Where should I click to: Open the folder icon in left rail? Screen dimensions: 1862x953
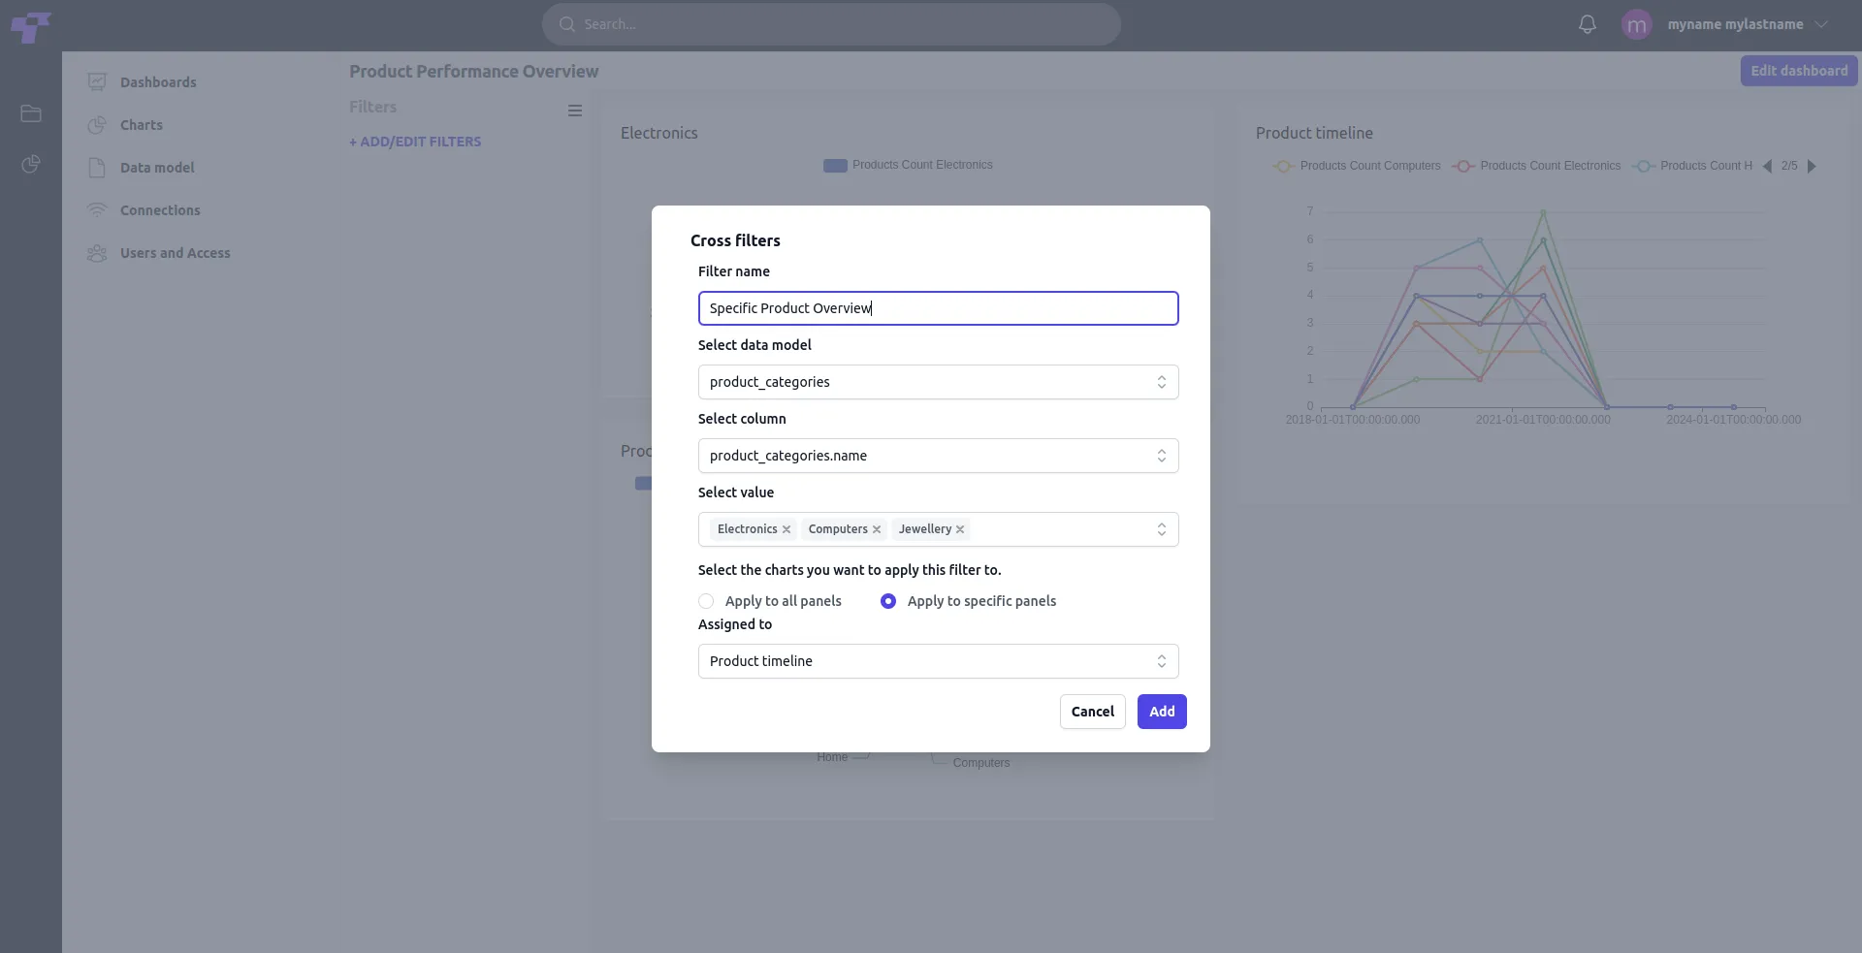[x=31, y=114]
